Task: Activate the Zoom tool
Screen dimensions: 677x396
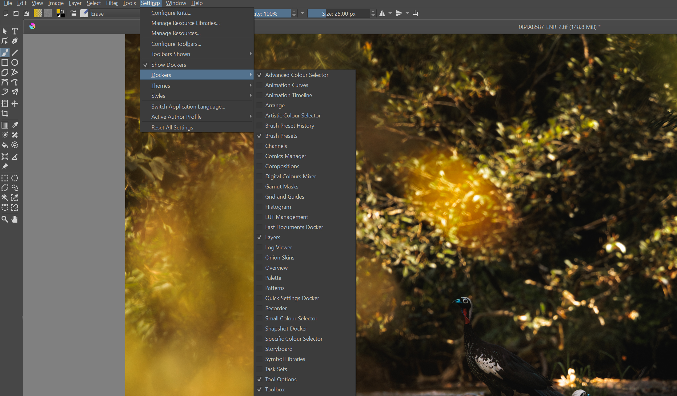Action: [5, 219]
